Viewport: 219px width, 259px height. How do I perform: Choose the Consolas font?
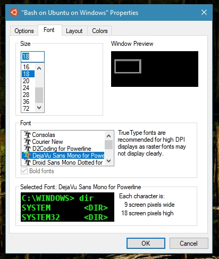63,135
